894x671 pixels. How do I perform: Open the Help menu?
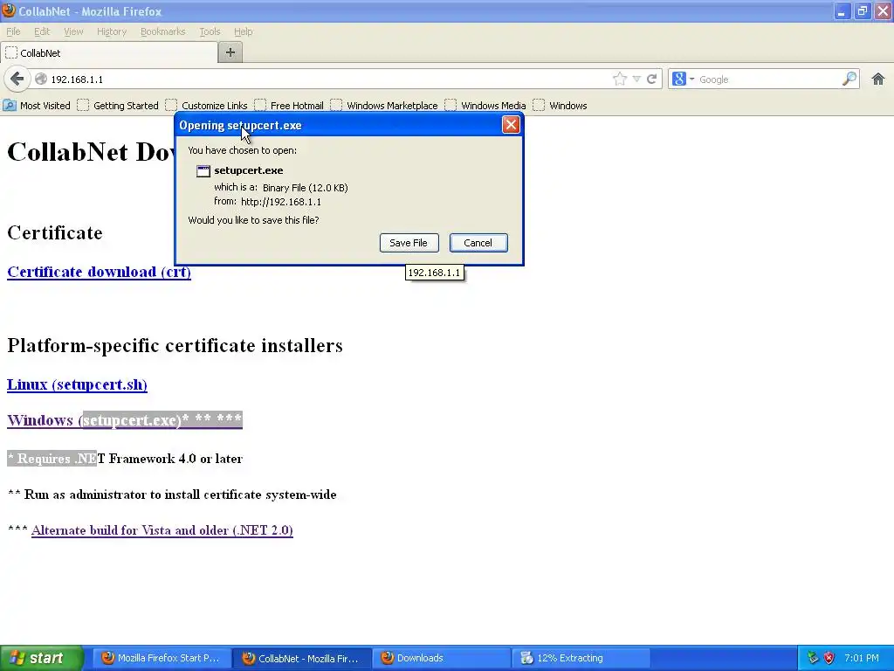coord(244,31)
